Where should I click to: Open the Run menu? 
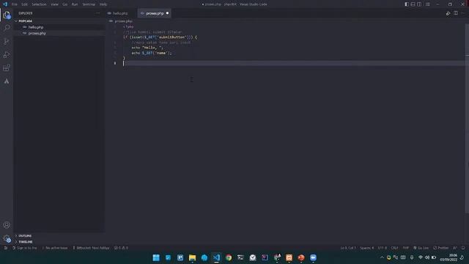tap(75, 4)
